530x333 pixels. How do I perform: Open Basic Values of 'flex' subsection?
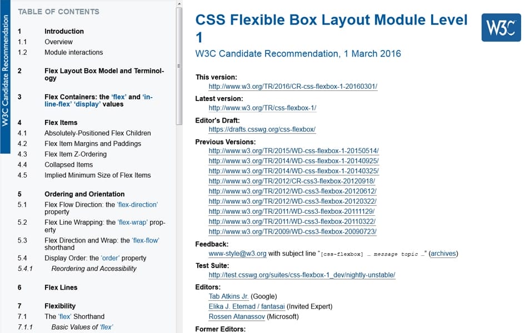pos(82,327)
